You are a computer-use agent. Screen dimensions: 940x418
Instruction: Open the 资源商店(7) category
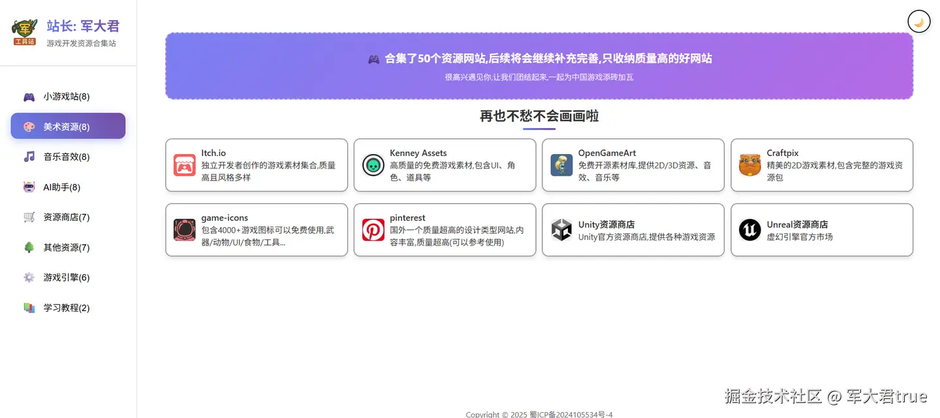pyautogui.click(x=68, y=217)
